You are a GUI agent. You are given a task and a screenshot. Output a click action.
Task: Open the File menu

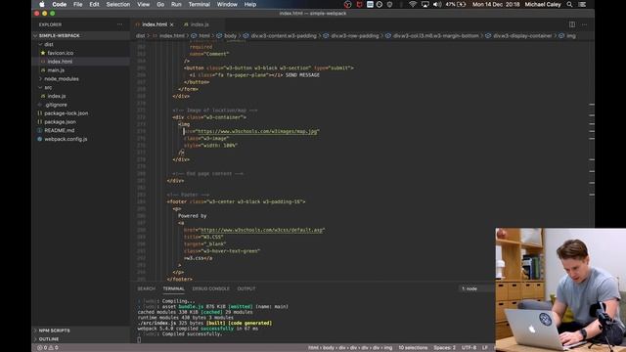[78, 4]
